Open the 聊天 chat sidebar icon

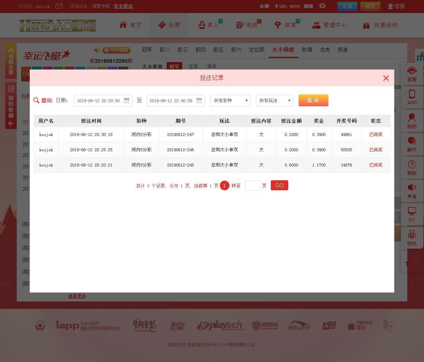(412, 145)
